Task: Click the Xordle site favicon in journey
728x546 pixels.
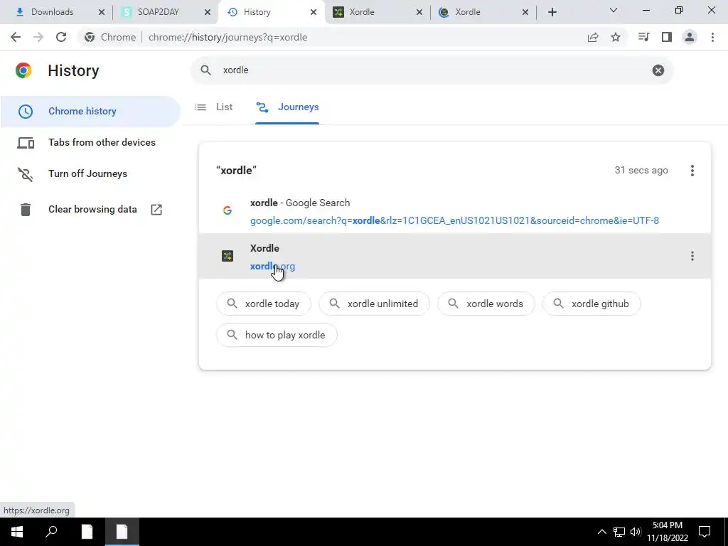Action: pyautogui.click(x=227, y=256)
